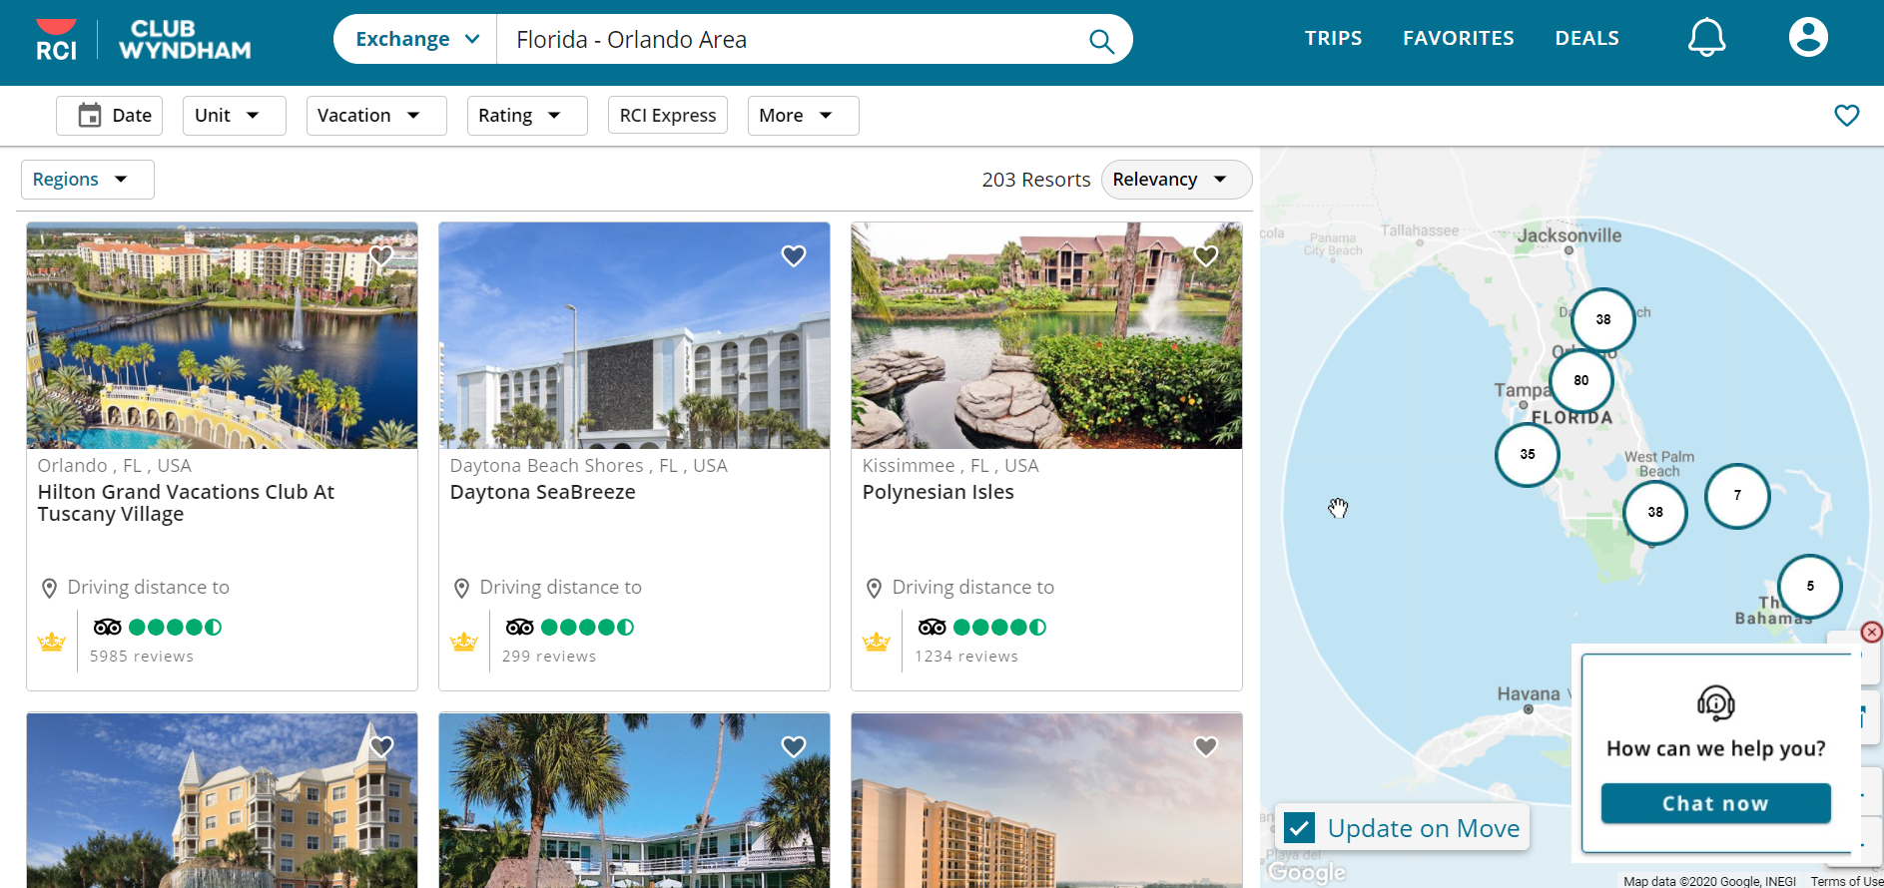This screenshot has width=1884, height=888.
Task: Favorite Polynesian Isles with heart icon
Action: pyautogui.click(x=1206, y=256)
